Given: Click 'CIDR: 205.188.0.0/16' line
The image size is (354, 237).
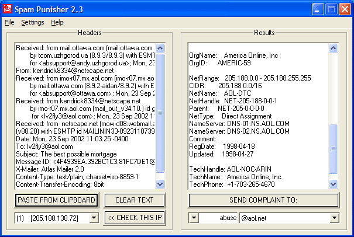Looking at the screenshot, I should [x=225, y=86].
